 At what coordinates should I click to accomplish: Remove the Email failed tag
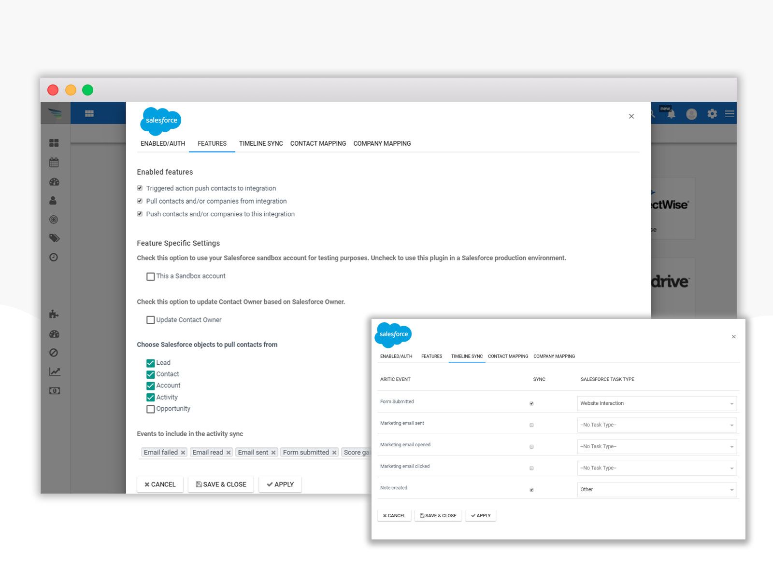coord(183,453)
